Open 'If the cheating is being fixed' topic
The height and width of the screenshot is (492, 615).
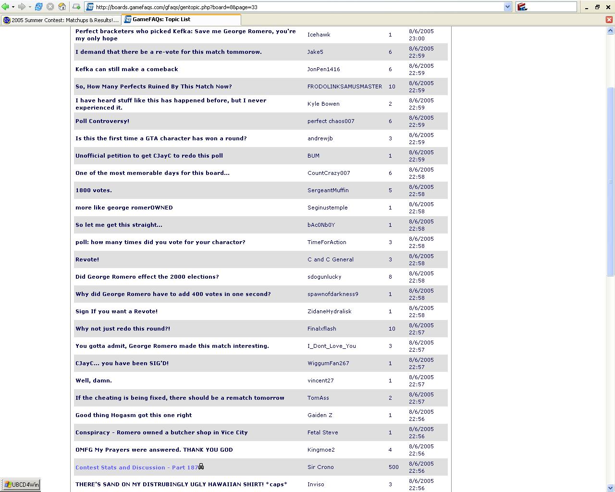[180, 398]
